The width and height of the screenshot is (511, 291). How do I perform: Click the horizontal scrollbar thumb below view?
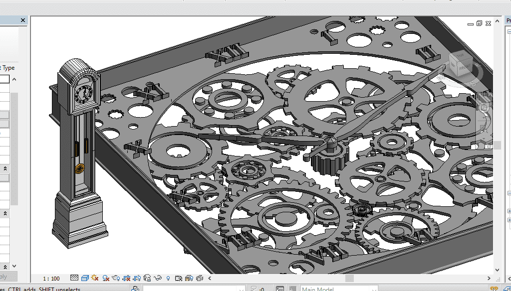(x=349, y=278)
